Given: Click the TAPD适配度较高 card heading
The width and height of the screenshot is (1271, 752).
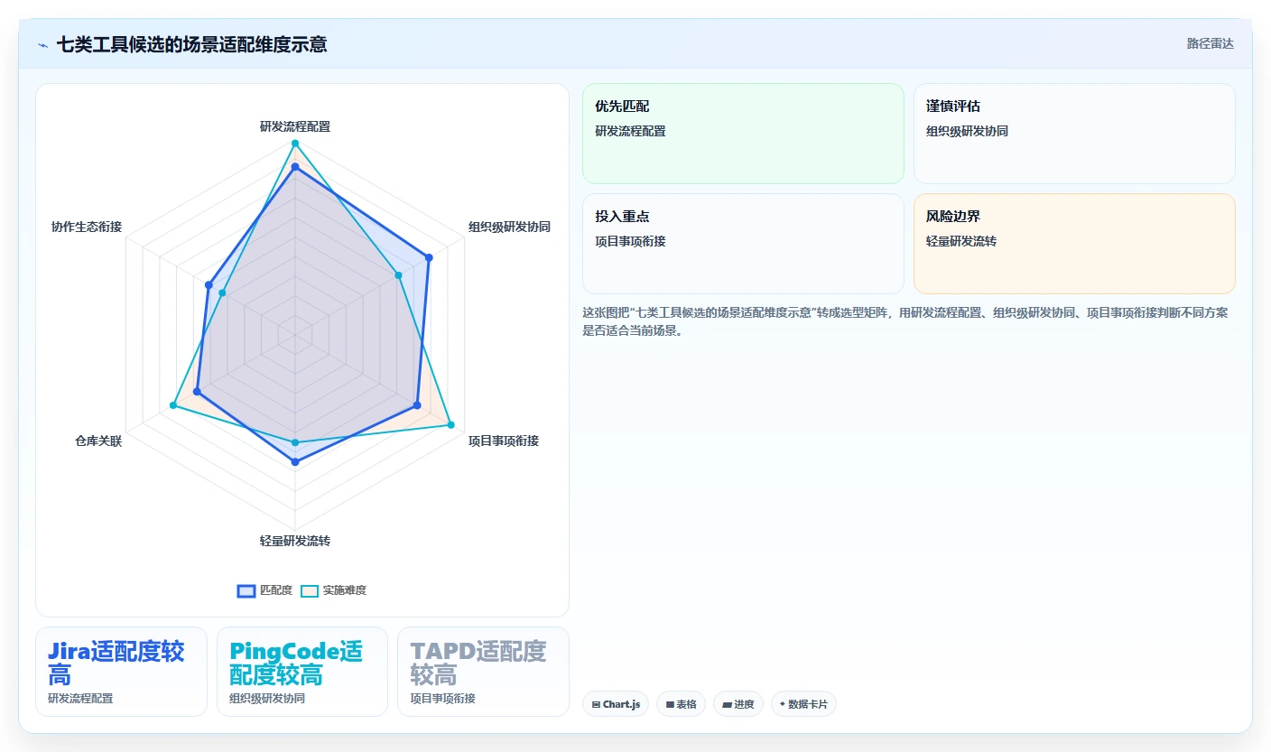Looking at the screenshot, I should click(478, 663).
